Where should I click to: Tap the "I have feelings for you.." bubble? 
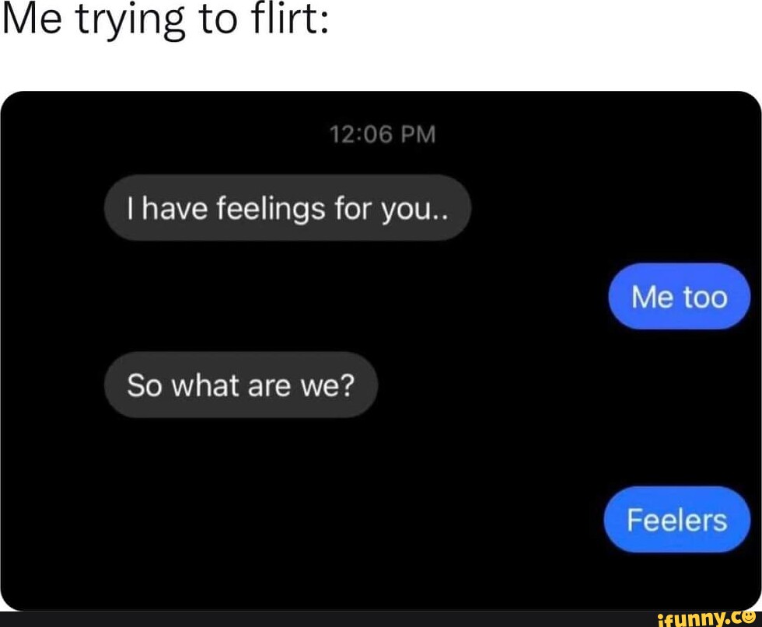tap(288, 208)
